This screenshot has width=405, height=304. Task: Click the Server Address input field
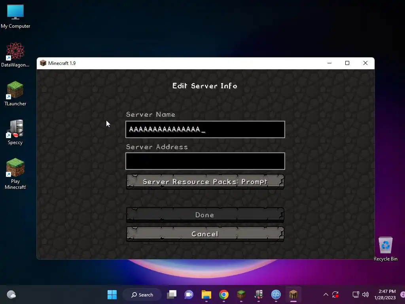205,161
